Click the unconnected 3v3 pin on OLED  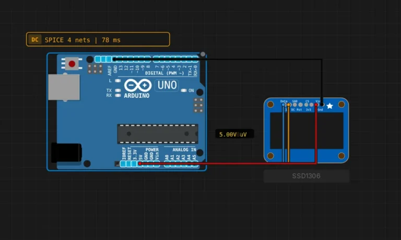[311, 105]
